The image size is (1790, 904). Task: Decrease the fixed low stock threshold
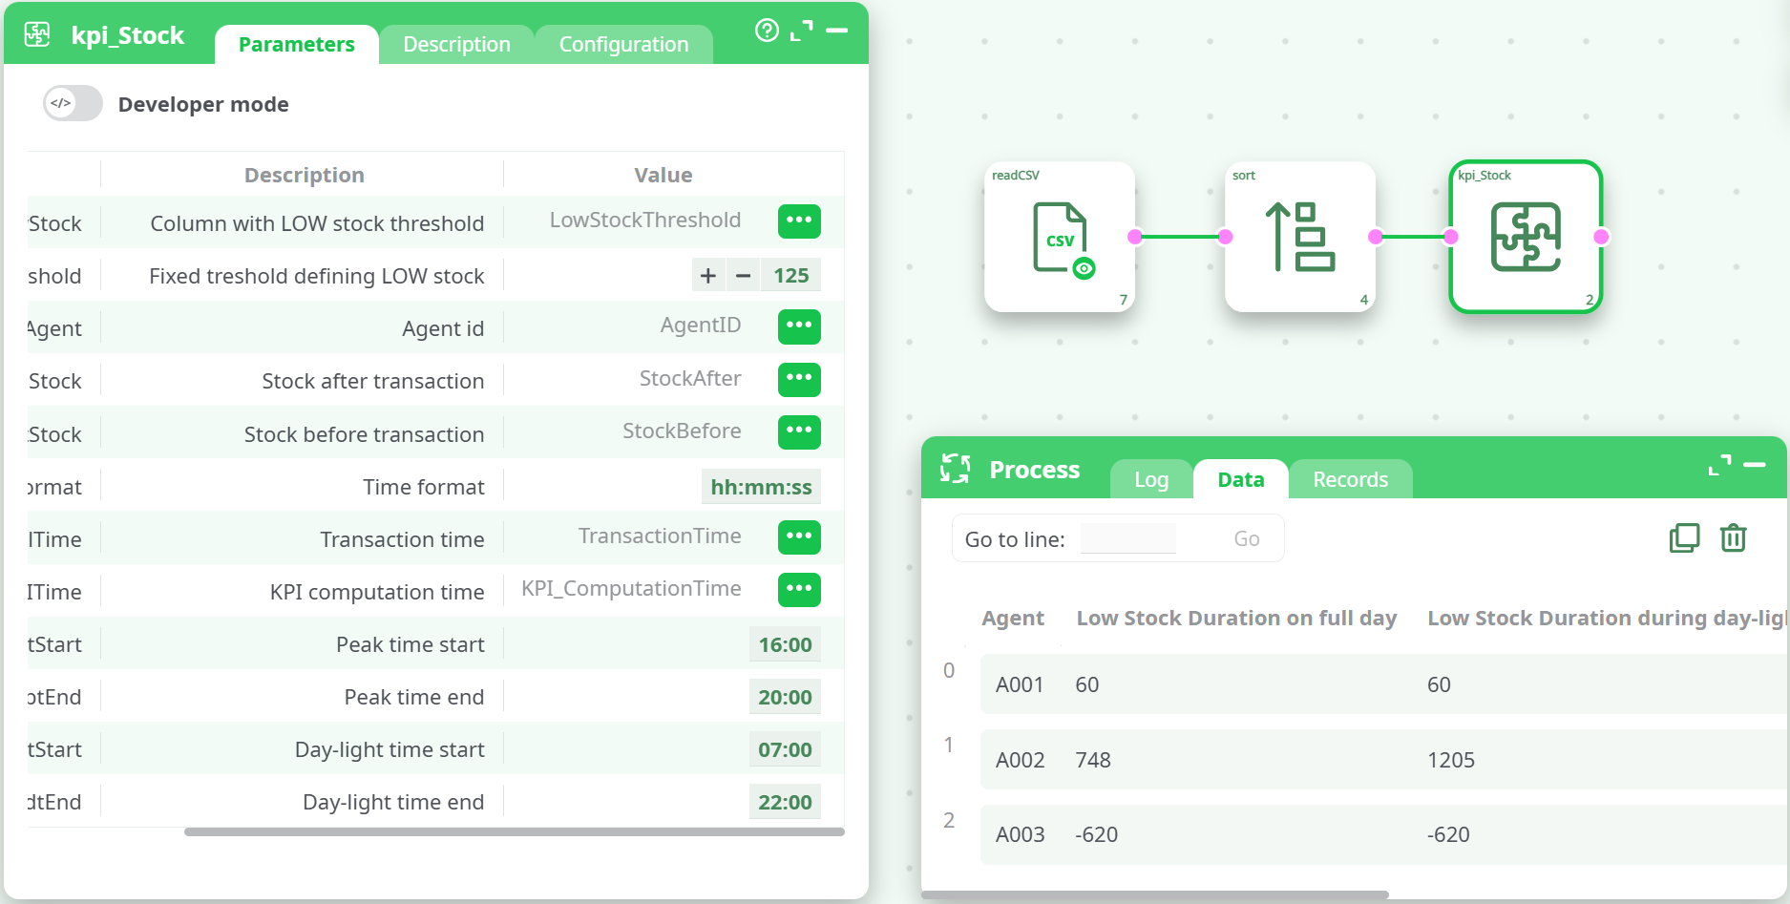pyautogui.click(x=743, y=276)
